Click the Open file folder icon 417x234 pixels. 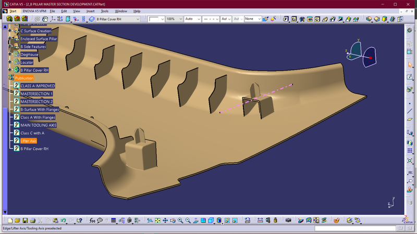click(18, 220)
